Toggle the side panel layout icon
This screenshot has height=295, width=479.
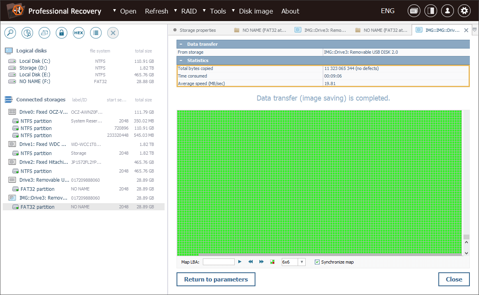point(430,11)
